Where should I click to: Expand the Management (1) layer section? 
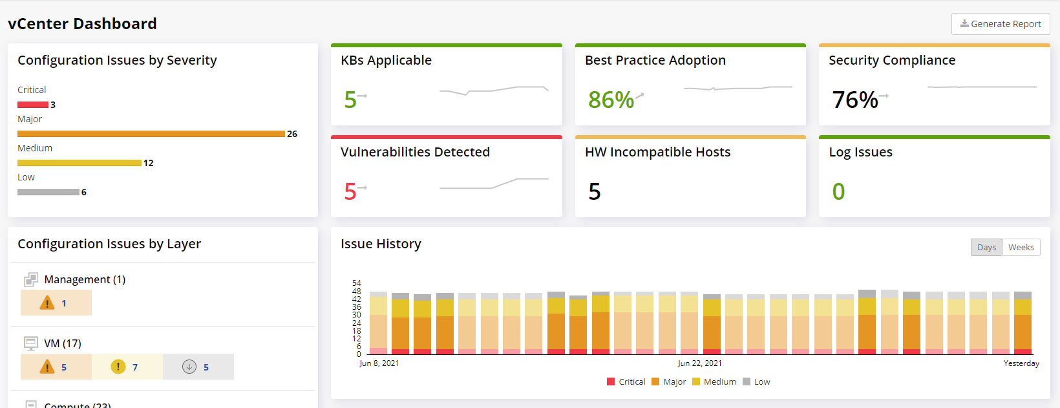[85, 279]
